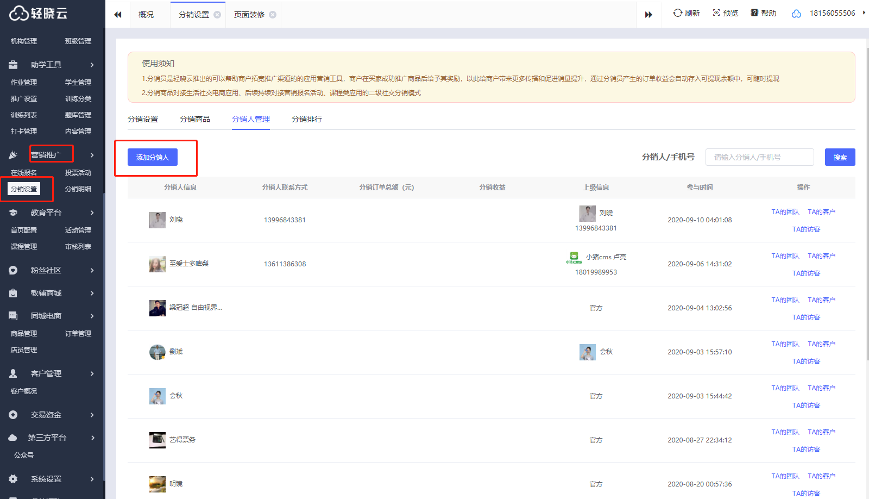Image resolution: width=869 pixels, height=499 pixels.
Task: Collapse the 同城电商 sidebar section
Action: [x=92, y=316]
